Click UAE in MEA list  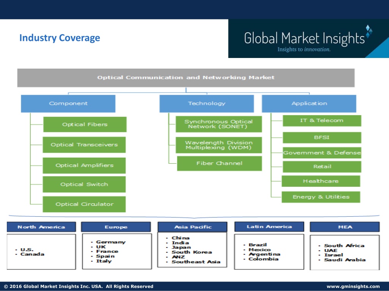[330, 250]
